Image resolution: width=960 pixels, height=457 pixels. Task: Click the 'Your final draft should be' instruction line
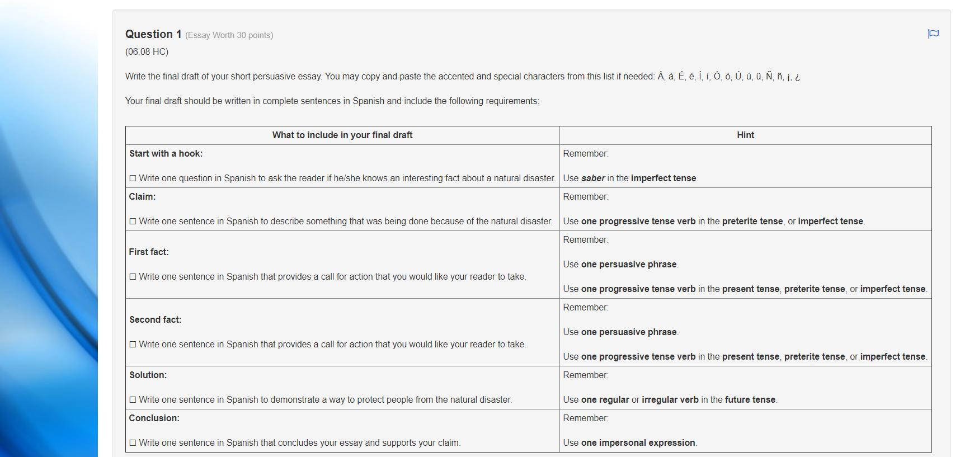pyautogui.click(x=332, y=101)
